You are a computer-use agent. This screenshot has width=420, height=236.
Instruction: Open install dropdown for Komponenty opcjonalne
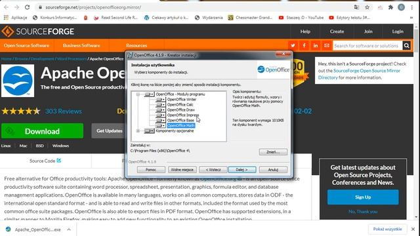pos(149,131)
